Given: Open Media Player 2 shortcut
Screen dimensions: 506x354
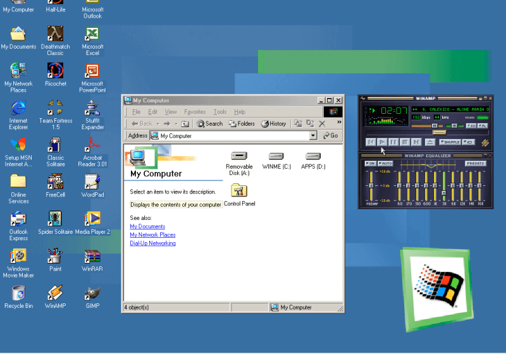Looking at the screenshot, I should pos(92,223).
